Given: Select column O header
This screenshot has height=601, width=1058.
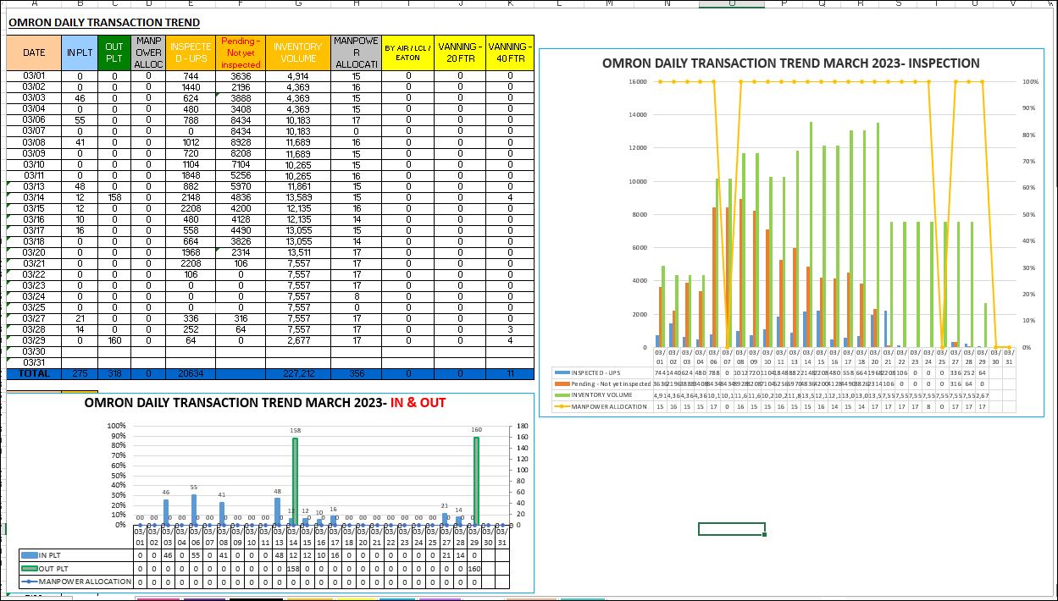Looking at the screenshot, I should [732, 4].
